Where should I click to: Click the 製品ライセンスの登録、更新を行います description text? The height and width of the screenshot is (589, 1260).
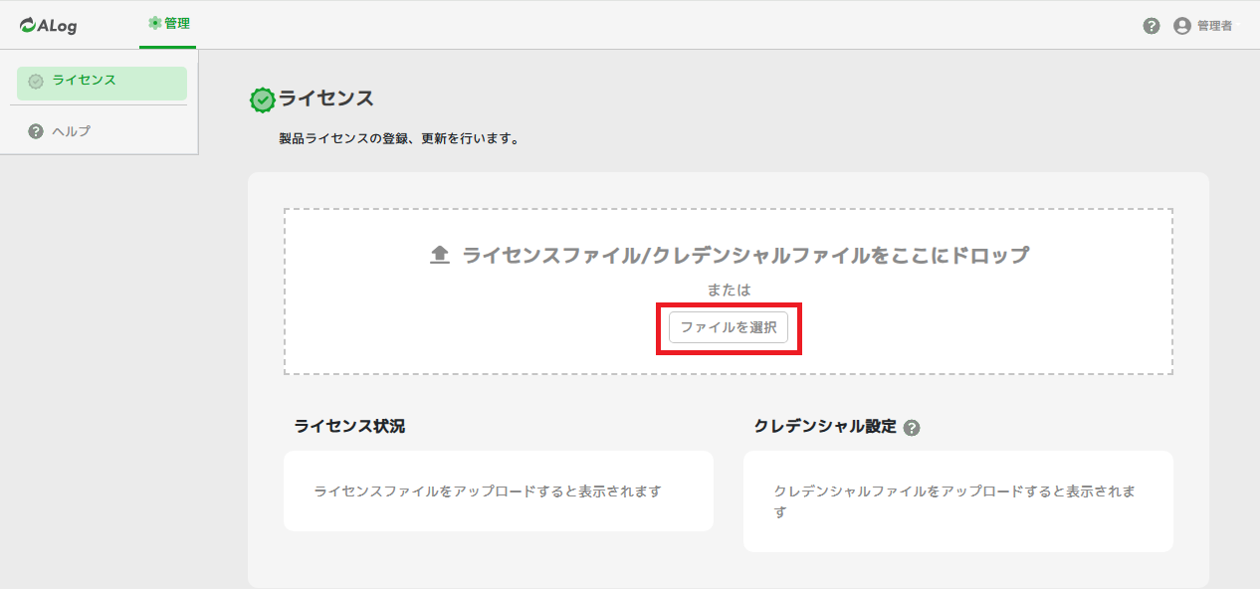click(399, 139)
